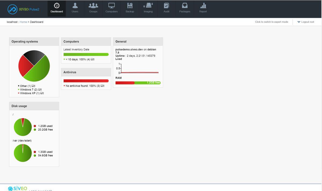Click the red Antivirus progress bar
This screenshot has width=322, height=191.
(x=86, y=81)
